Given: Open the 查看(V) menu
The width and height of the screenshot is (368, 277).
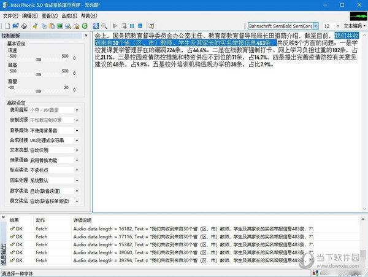Looking at the screenshot, I should coord(50,16).
